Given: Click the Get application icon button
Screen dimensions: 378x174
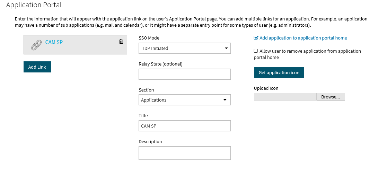Looking at the screenshot, I should coord(279,72).
